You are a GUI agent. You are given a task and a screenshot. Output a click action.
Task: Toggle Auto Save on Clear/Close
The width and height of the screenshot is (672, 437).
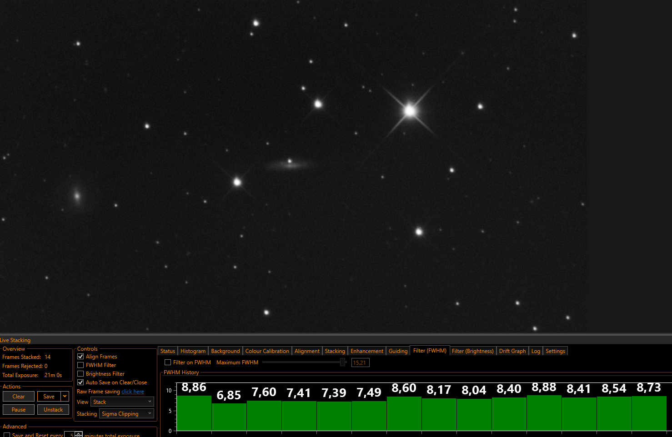click(x=80, y=382)
